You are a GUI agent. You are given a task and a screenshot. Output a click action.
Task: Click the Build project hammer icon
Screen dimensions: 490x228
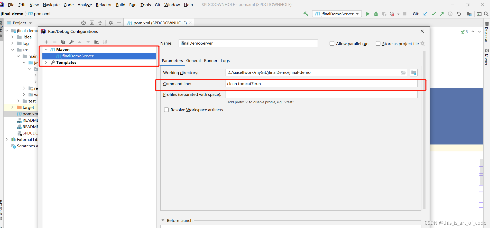[x=306, y=14]
